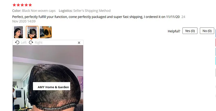Click the first red rating star
Viewport: 216px width, 111px height.
click(x=14, y=5)
